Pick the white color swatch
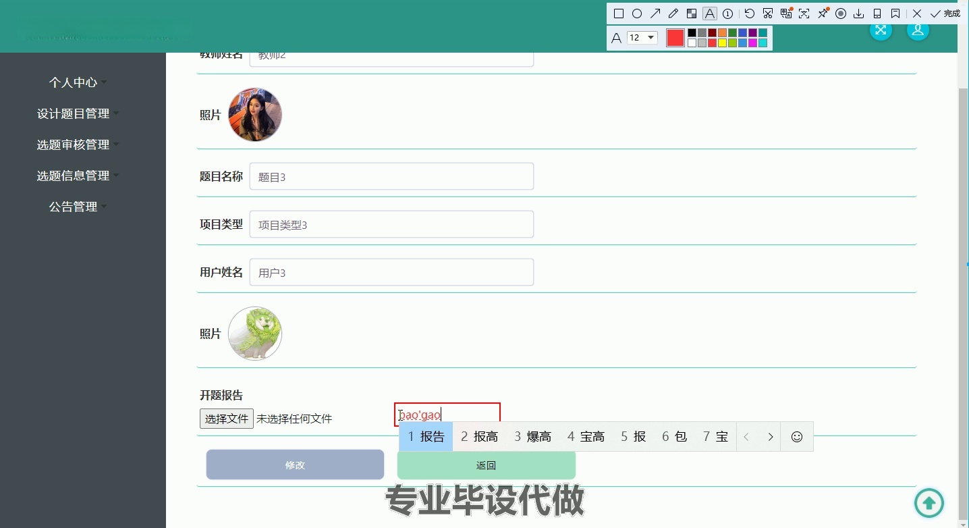 (692, 43)
